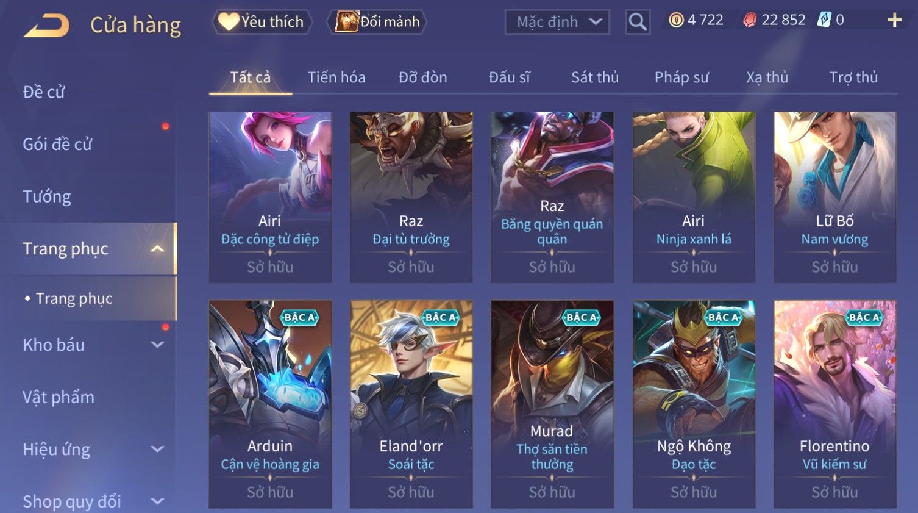The height and width of the screenshot is (513, 918).
Task: Tap the blue voucher ticket icon
Action: pos(824,20)
